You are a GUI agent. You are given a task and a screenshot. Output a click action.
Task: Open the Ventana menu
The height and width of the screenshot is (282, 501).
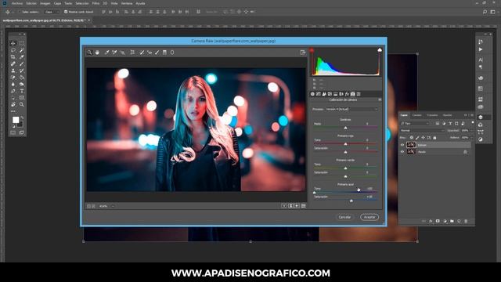pyautogui.click(x=127, y=3)
